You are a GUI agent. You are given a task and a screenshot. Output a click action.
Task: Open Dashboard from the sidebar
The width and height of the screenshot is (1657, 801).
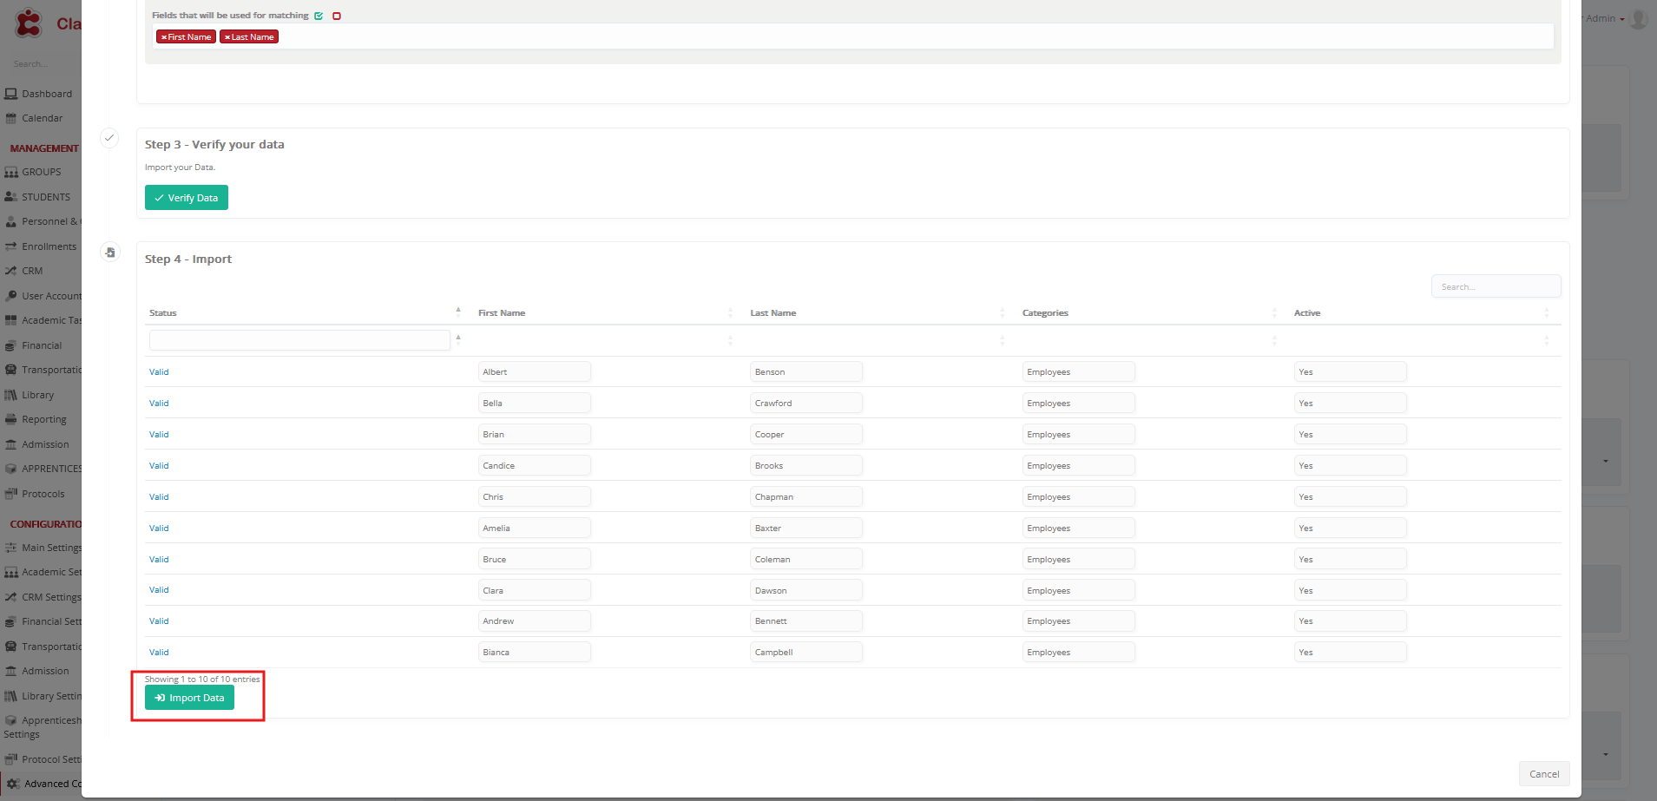tap(47, 94)
